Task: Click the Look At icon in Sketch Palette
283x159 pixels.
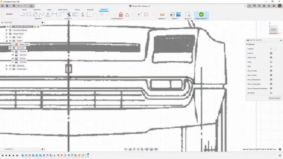Action: [271, 53]
